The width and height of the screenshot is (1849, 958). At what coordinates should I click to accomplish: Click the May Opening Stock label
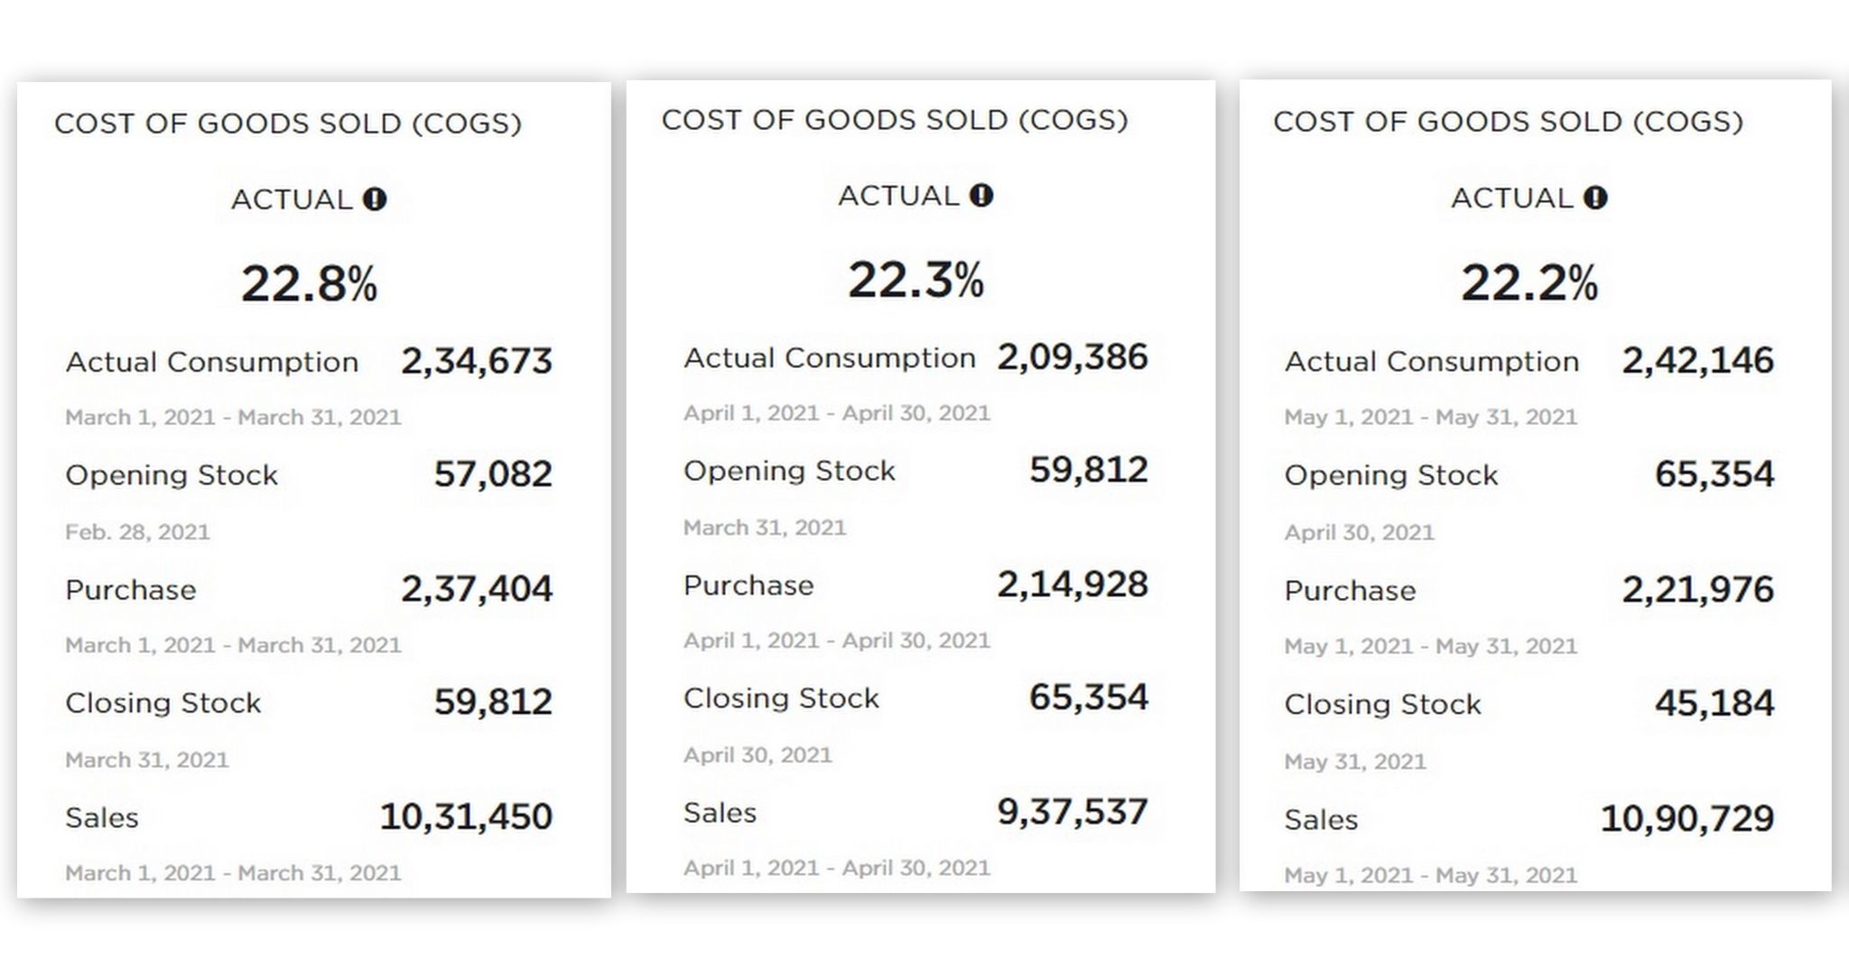click(1390, 475)
